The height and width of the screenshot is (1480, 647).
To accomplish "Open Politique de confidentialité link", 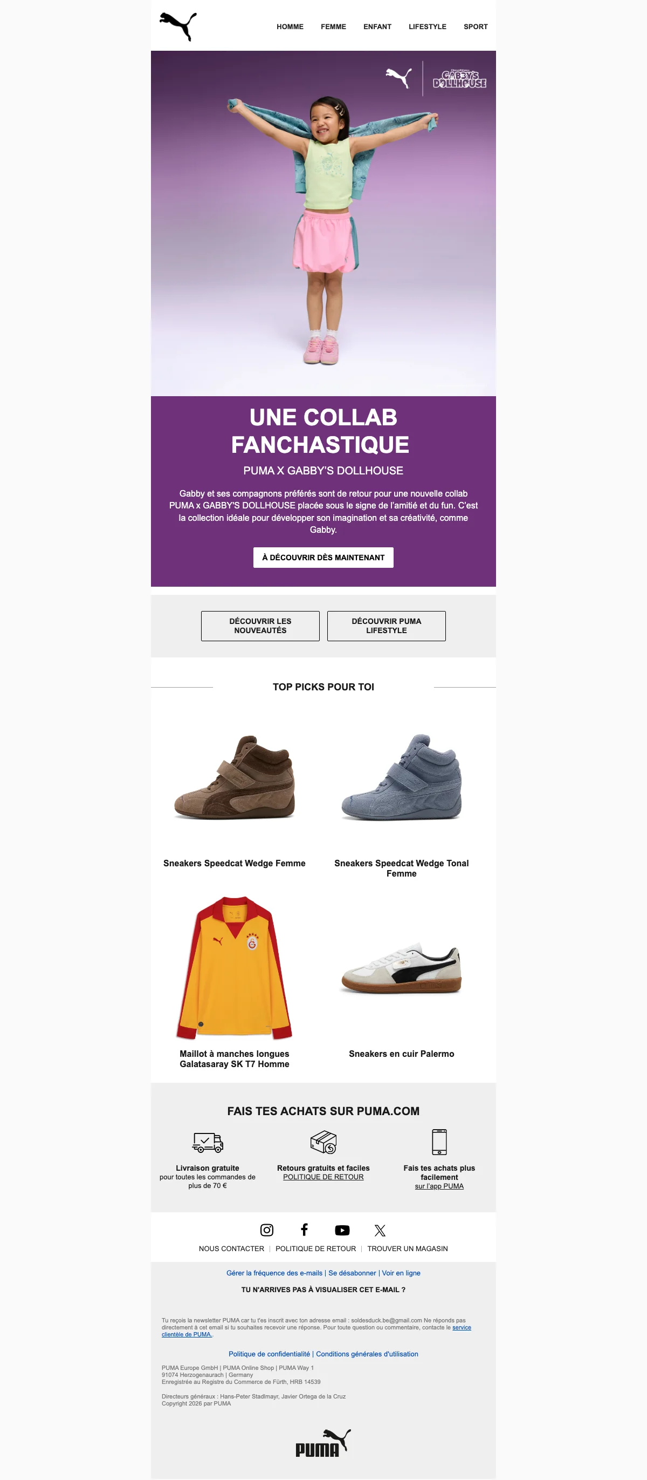I will 269,1354.
